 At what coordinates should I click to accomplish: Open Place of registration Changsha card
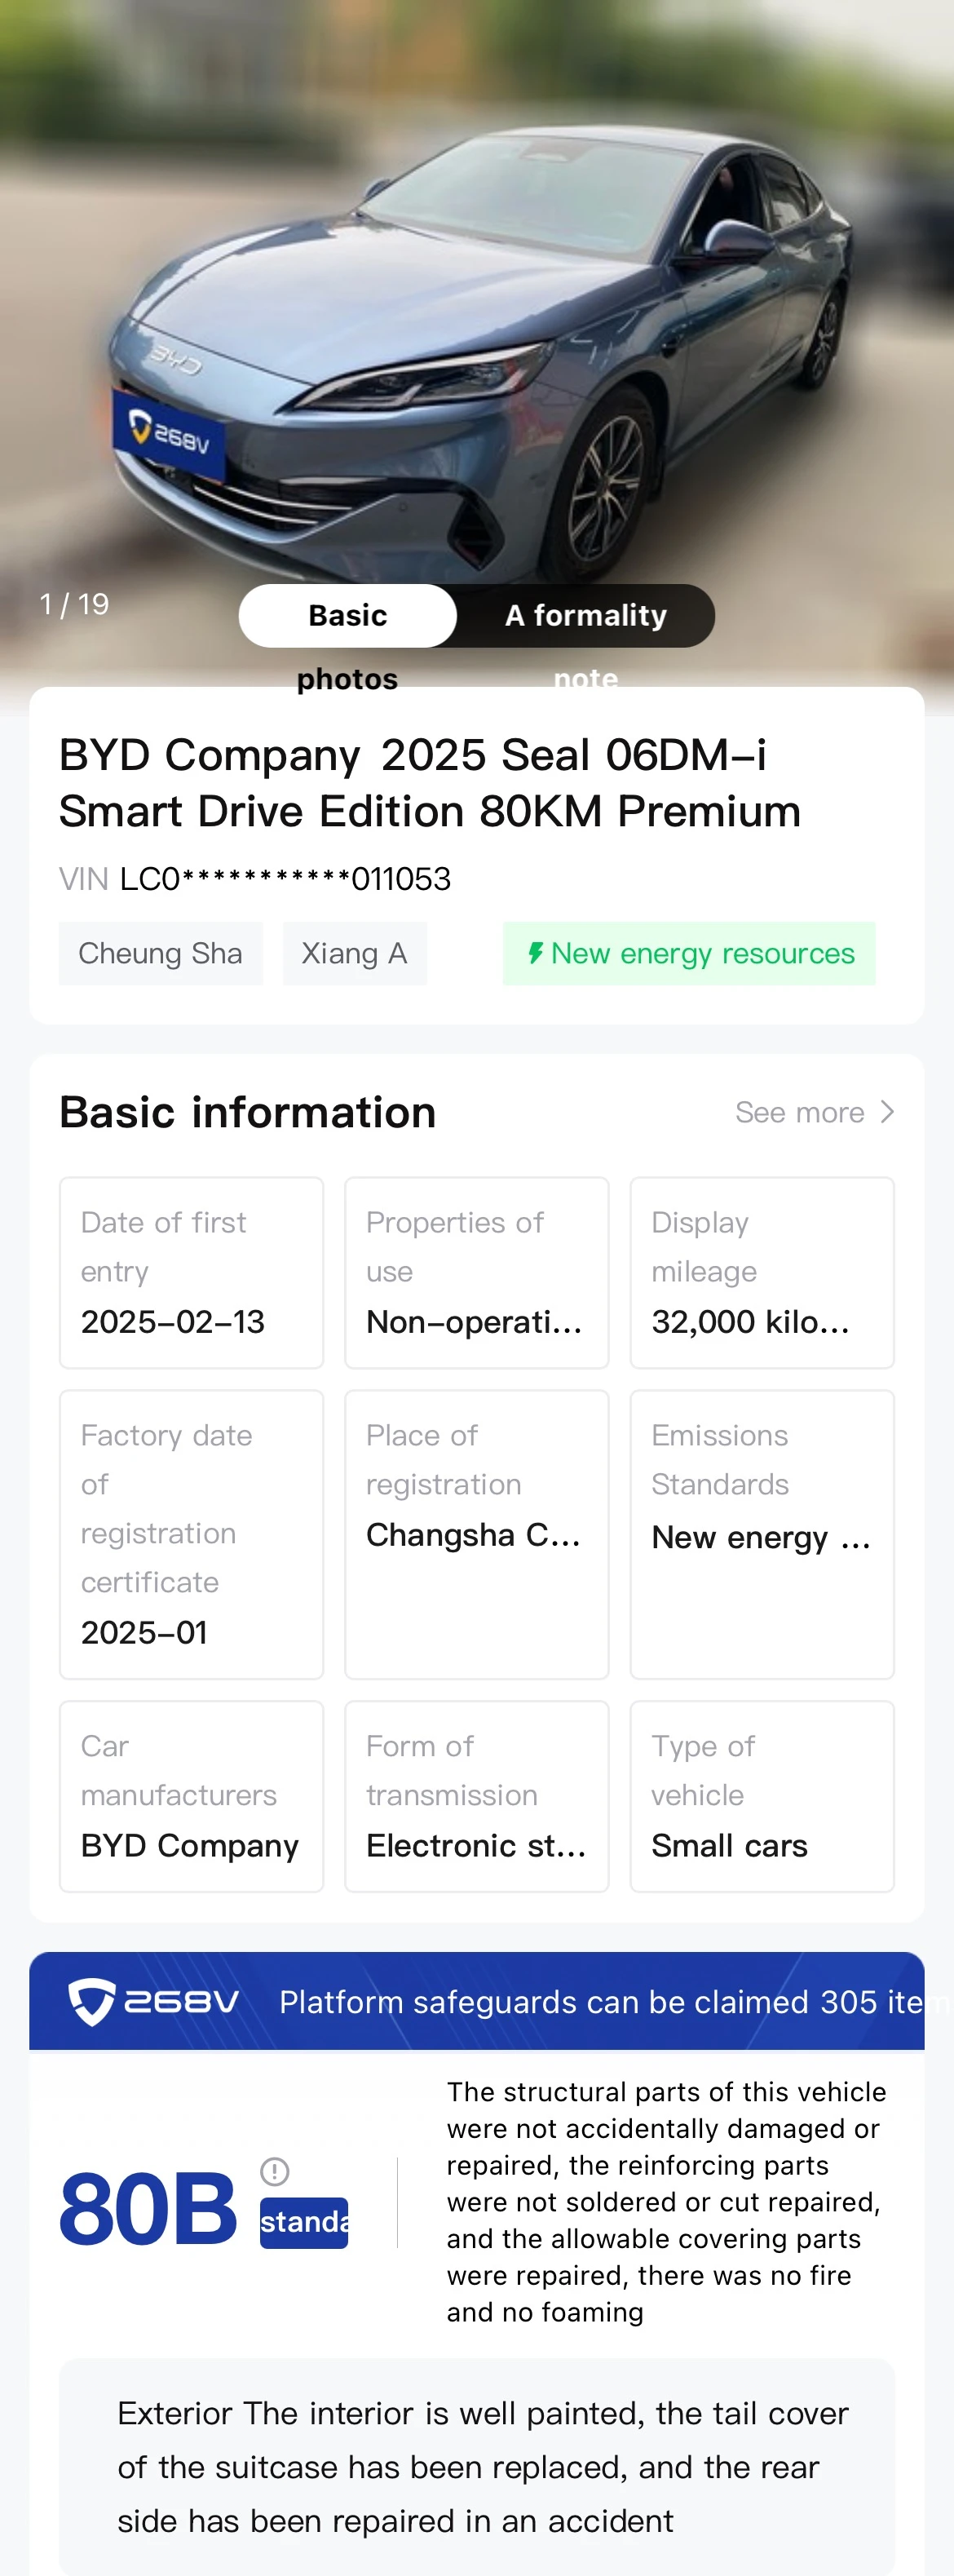pos(477,1534)
